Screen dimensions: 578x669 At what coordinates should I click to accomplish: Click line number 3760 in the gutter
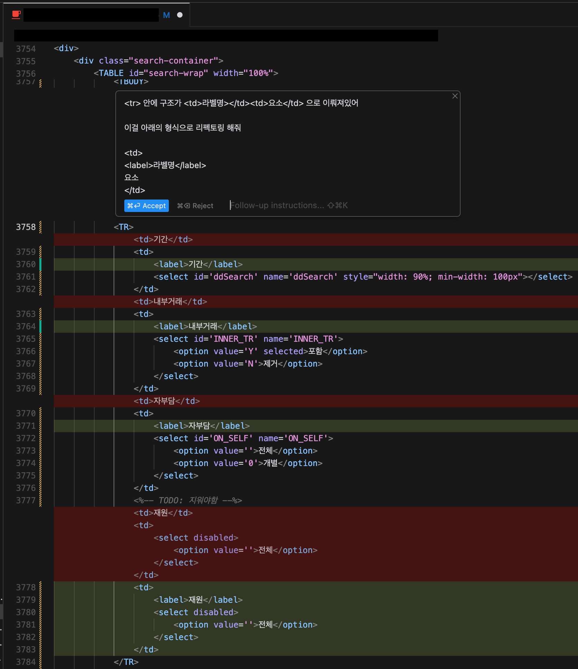(x=26, y=264)
